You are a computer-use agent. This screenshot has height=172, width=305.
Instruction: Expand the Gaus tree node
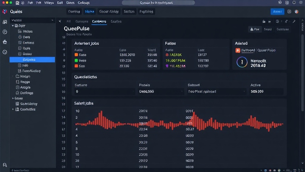(x=13, y=98)
